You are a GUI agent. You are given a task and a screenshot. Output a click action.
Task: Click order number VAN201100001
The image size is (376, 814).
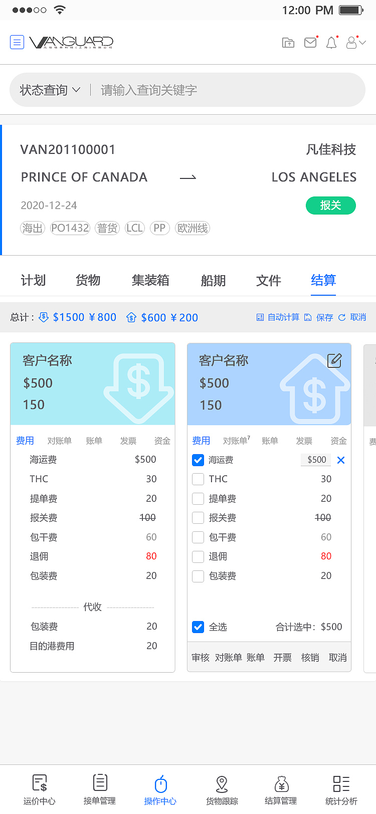68,149
